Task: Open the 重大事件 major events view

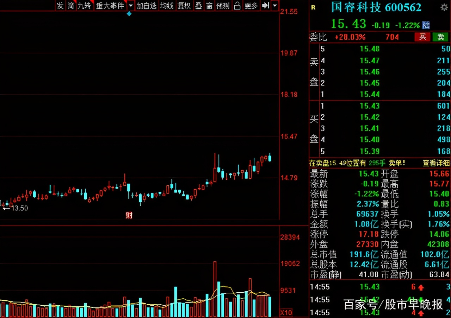Action: [x=110, y=6]
